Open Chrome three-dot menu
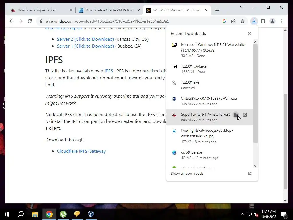The width and height of the screenshot is (293, 220). coord(282,21)
